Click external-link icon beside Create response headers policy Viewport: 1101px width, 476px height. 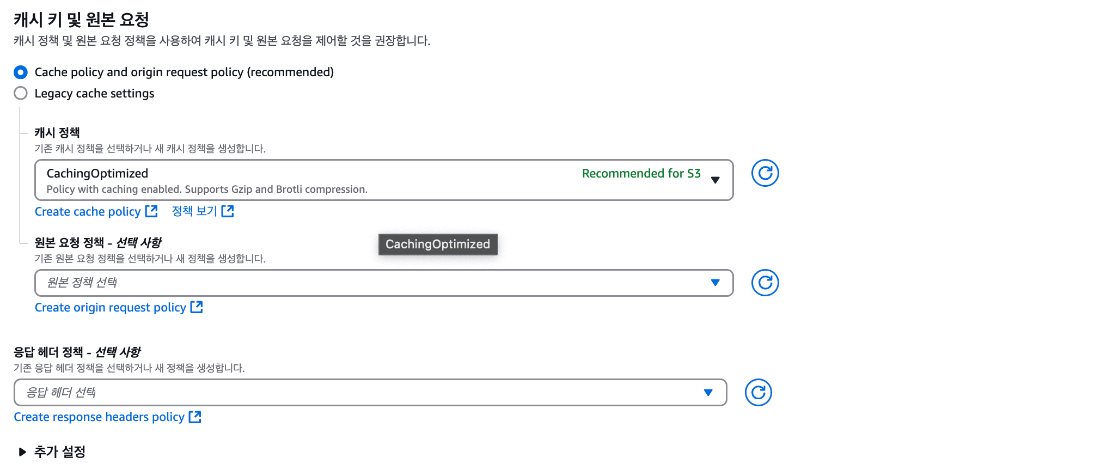(x=195, y=417)
